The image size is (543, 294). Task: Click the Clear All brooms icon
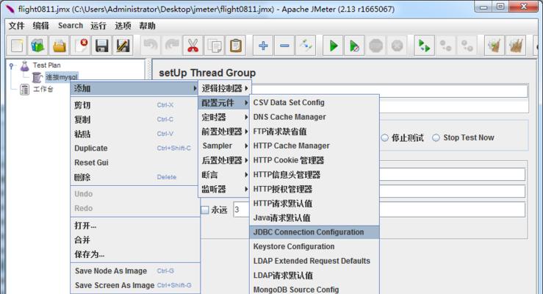[516, 46]
